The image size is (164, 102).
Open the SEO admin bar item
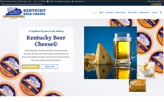(50, 1)
